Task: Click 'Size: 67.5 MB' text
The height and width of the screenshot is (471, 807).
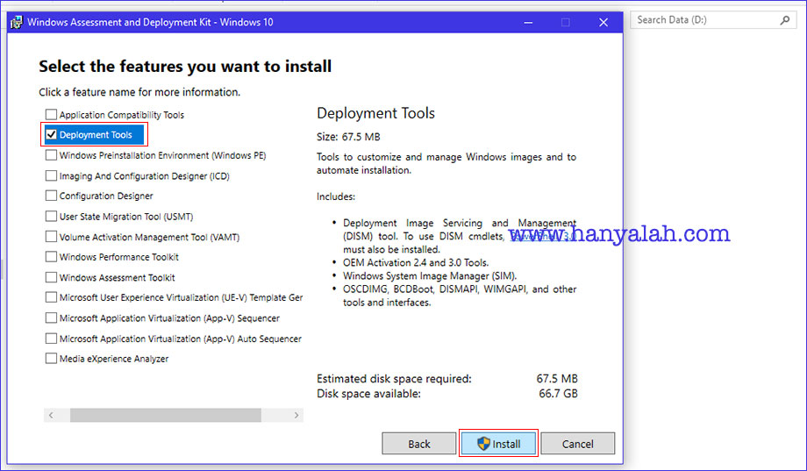Action: pos(348,137)
